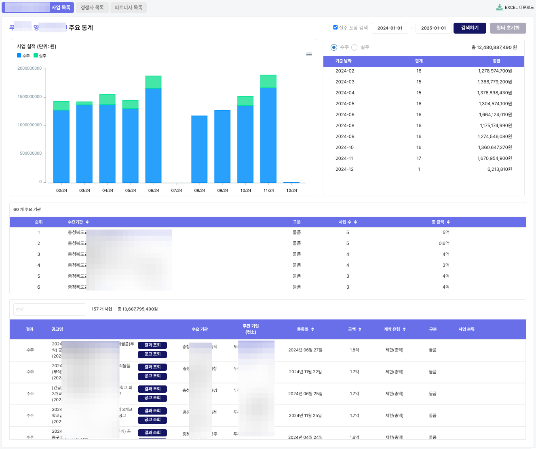Open the start date 2024-01-01 picker
The width and height of the screenshot is (536, 449).
(x=390, y=28)
